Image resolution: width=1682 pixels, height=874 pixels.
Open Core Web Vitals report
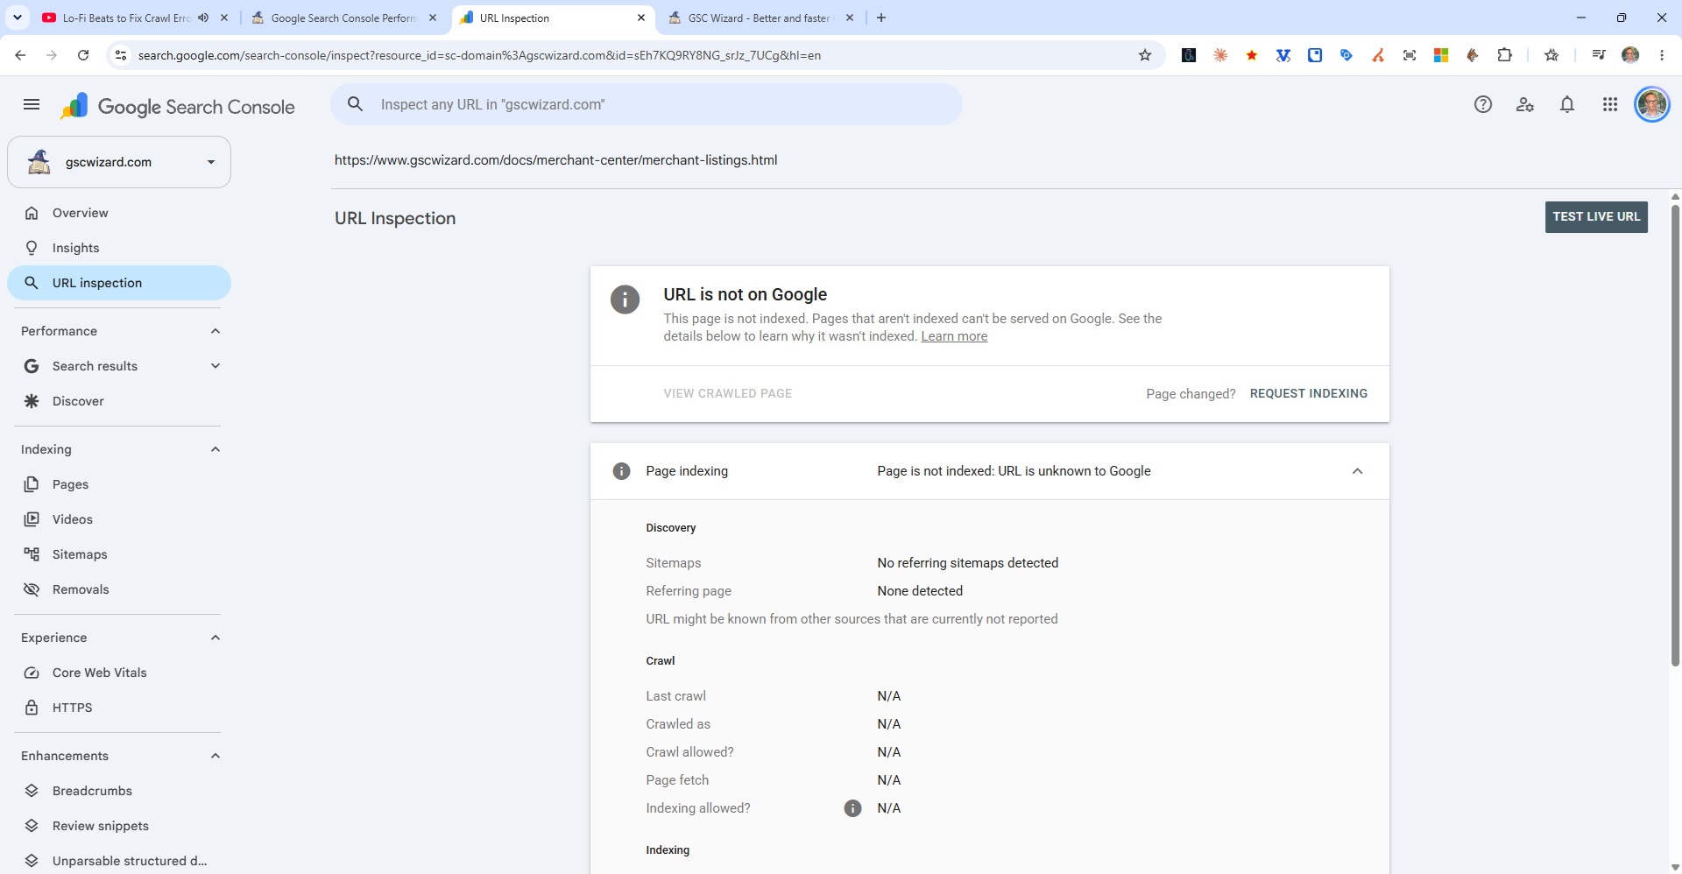tap(119, 673)
